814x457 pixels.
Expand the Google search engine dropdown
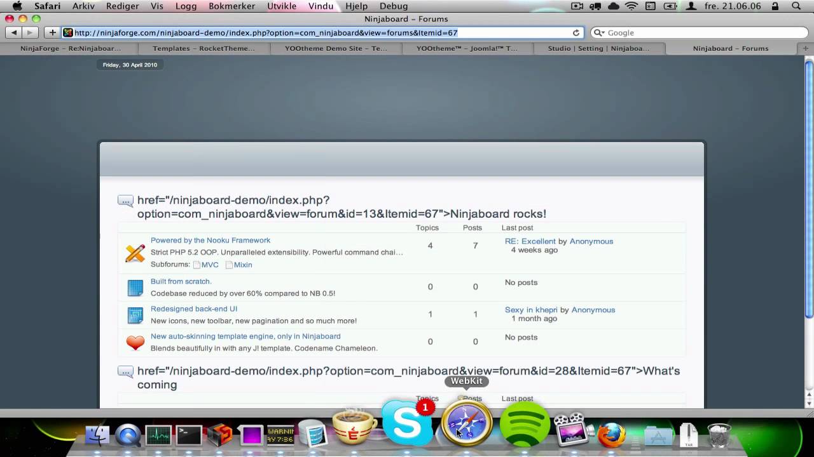pos(598,32)
